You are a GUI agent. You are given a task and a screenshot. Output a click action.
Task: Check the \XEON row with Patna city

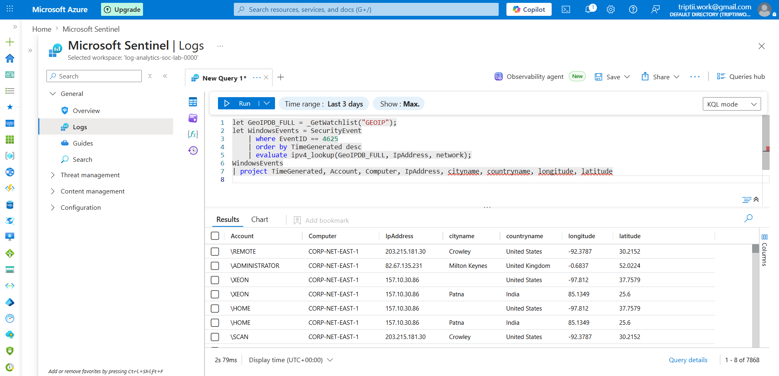click(215, 294)
